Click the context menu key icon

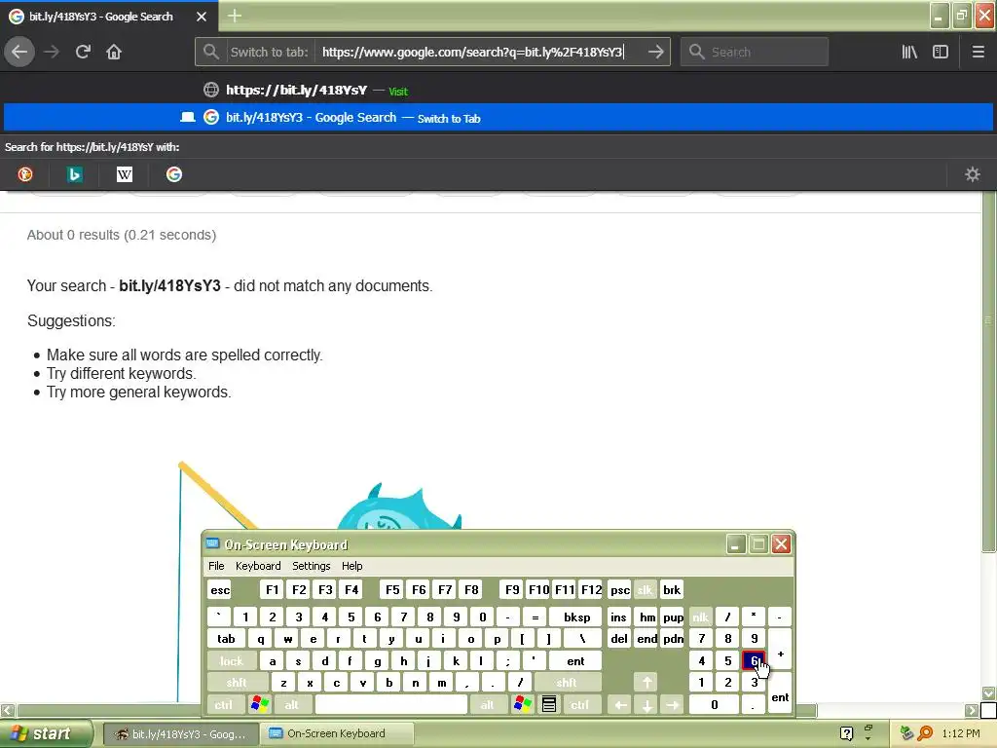[x=549, y=705]
